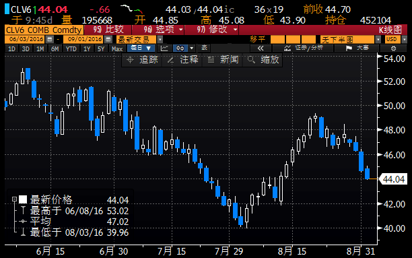Image resolution: width=412 pixels, height=258 pixels.
Task: Open the 每日 daily periodicity dropdown
Action: pos(141,49)
